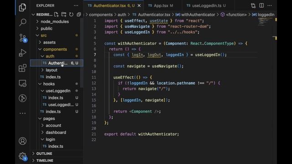The height and width of the screenshot is (164, 292).
Task: Open the Git graph circular icon view
Action: [x=22, y=98]
